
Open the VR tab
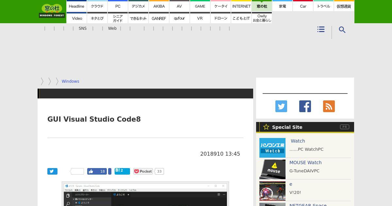click(200, 18)
